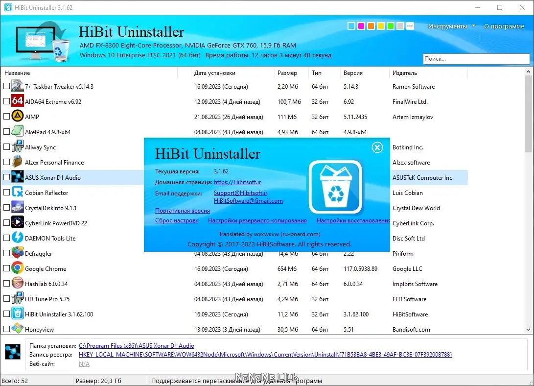Sort list by Название column header

click(x=89, y=73)
